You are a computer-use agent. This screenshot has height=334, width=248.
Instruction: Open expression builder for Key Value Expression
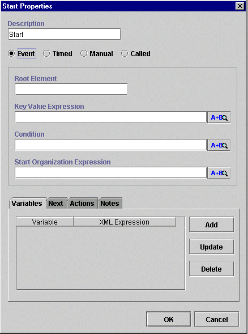pos(219,117)
